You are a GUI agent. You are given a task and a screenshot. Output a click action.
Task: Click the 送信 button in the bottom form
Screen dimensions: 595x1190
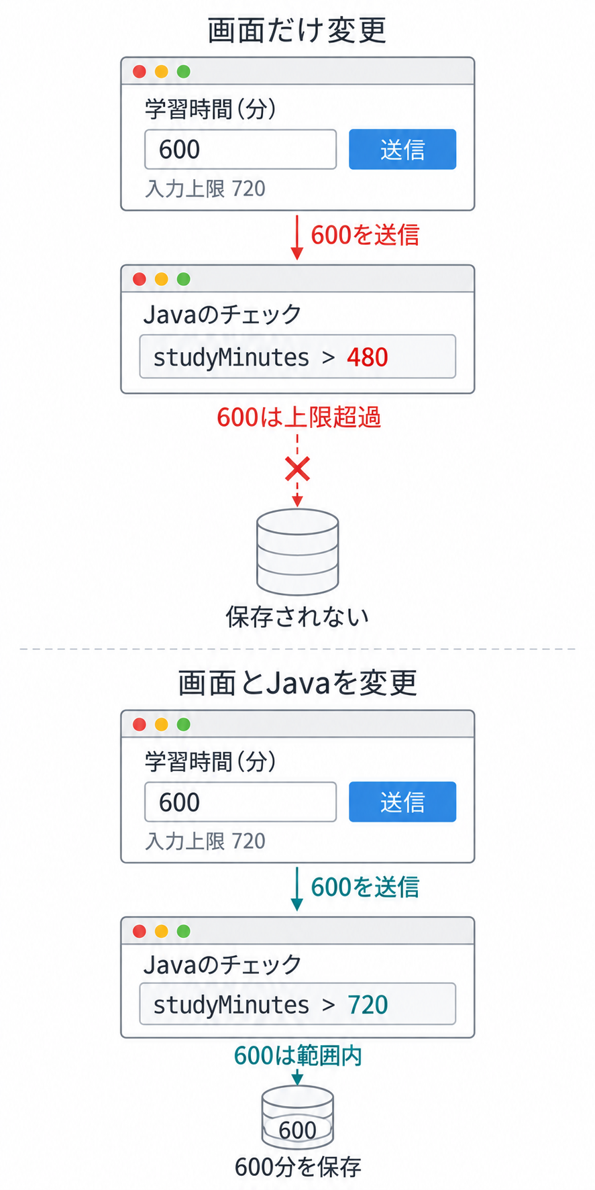click(x=402, y=802)
